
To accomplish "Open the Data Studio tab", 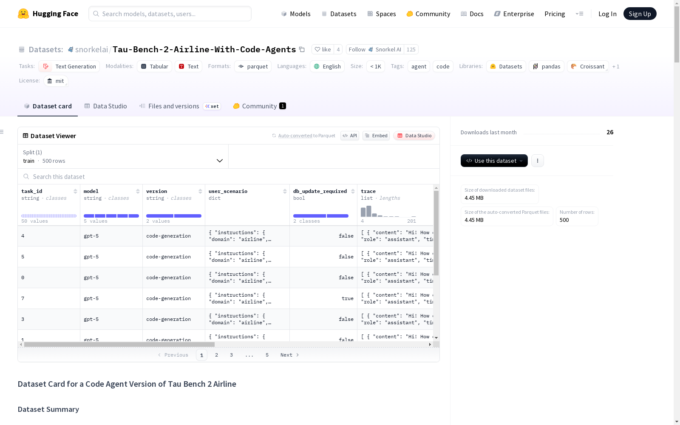I will [x=106, y=106].
